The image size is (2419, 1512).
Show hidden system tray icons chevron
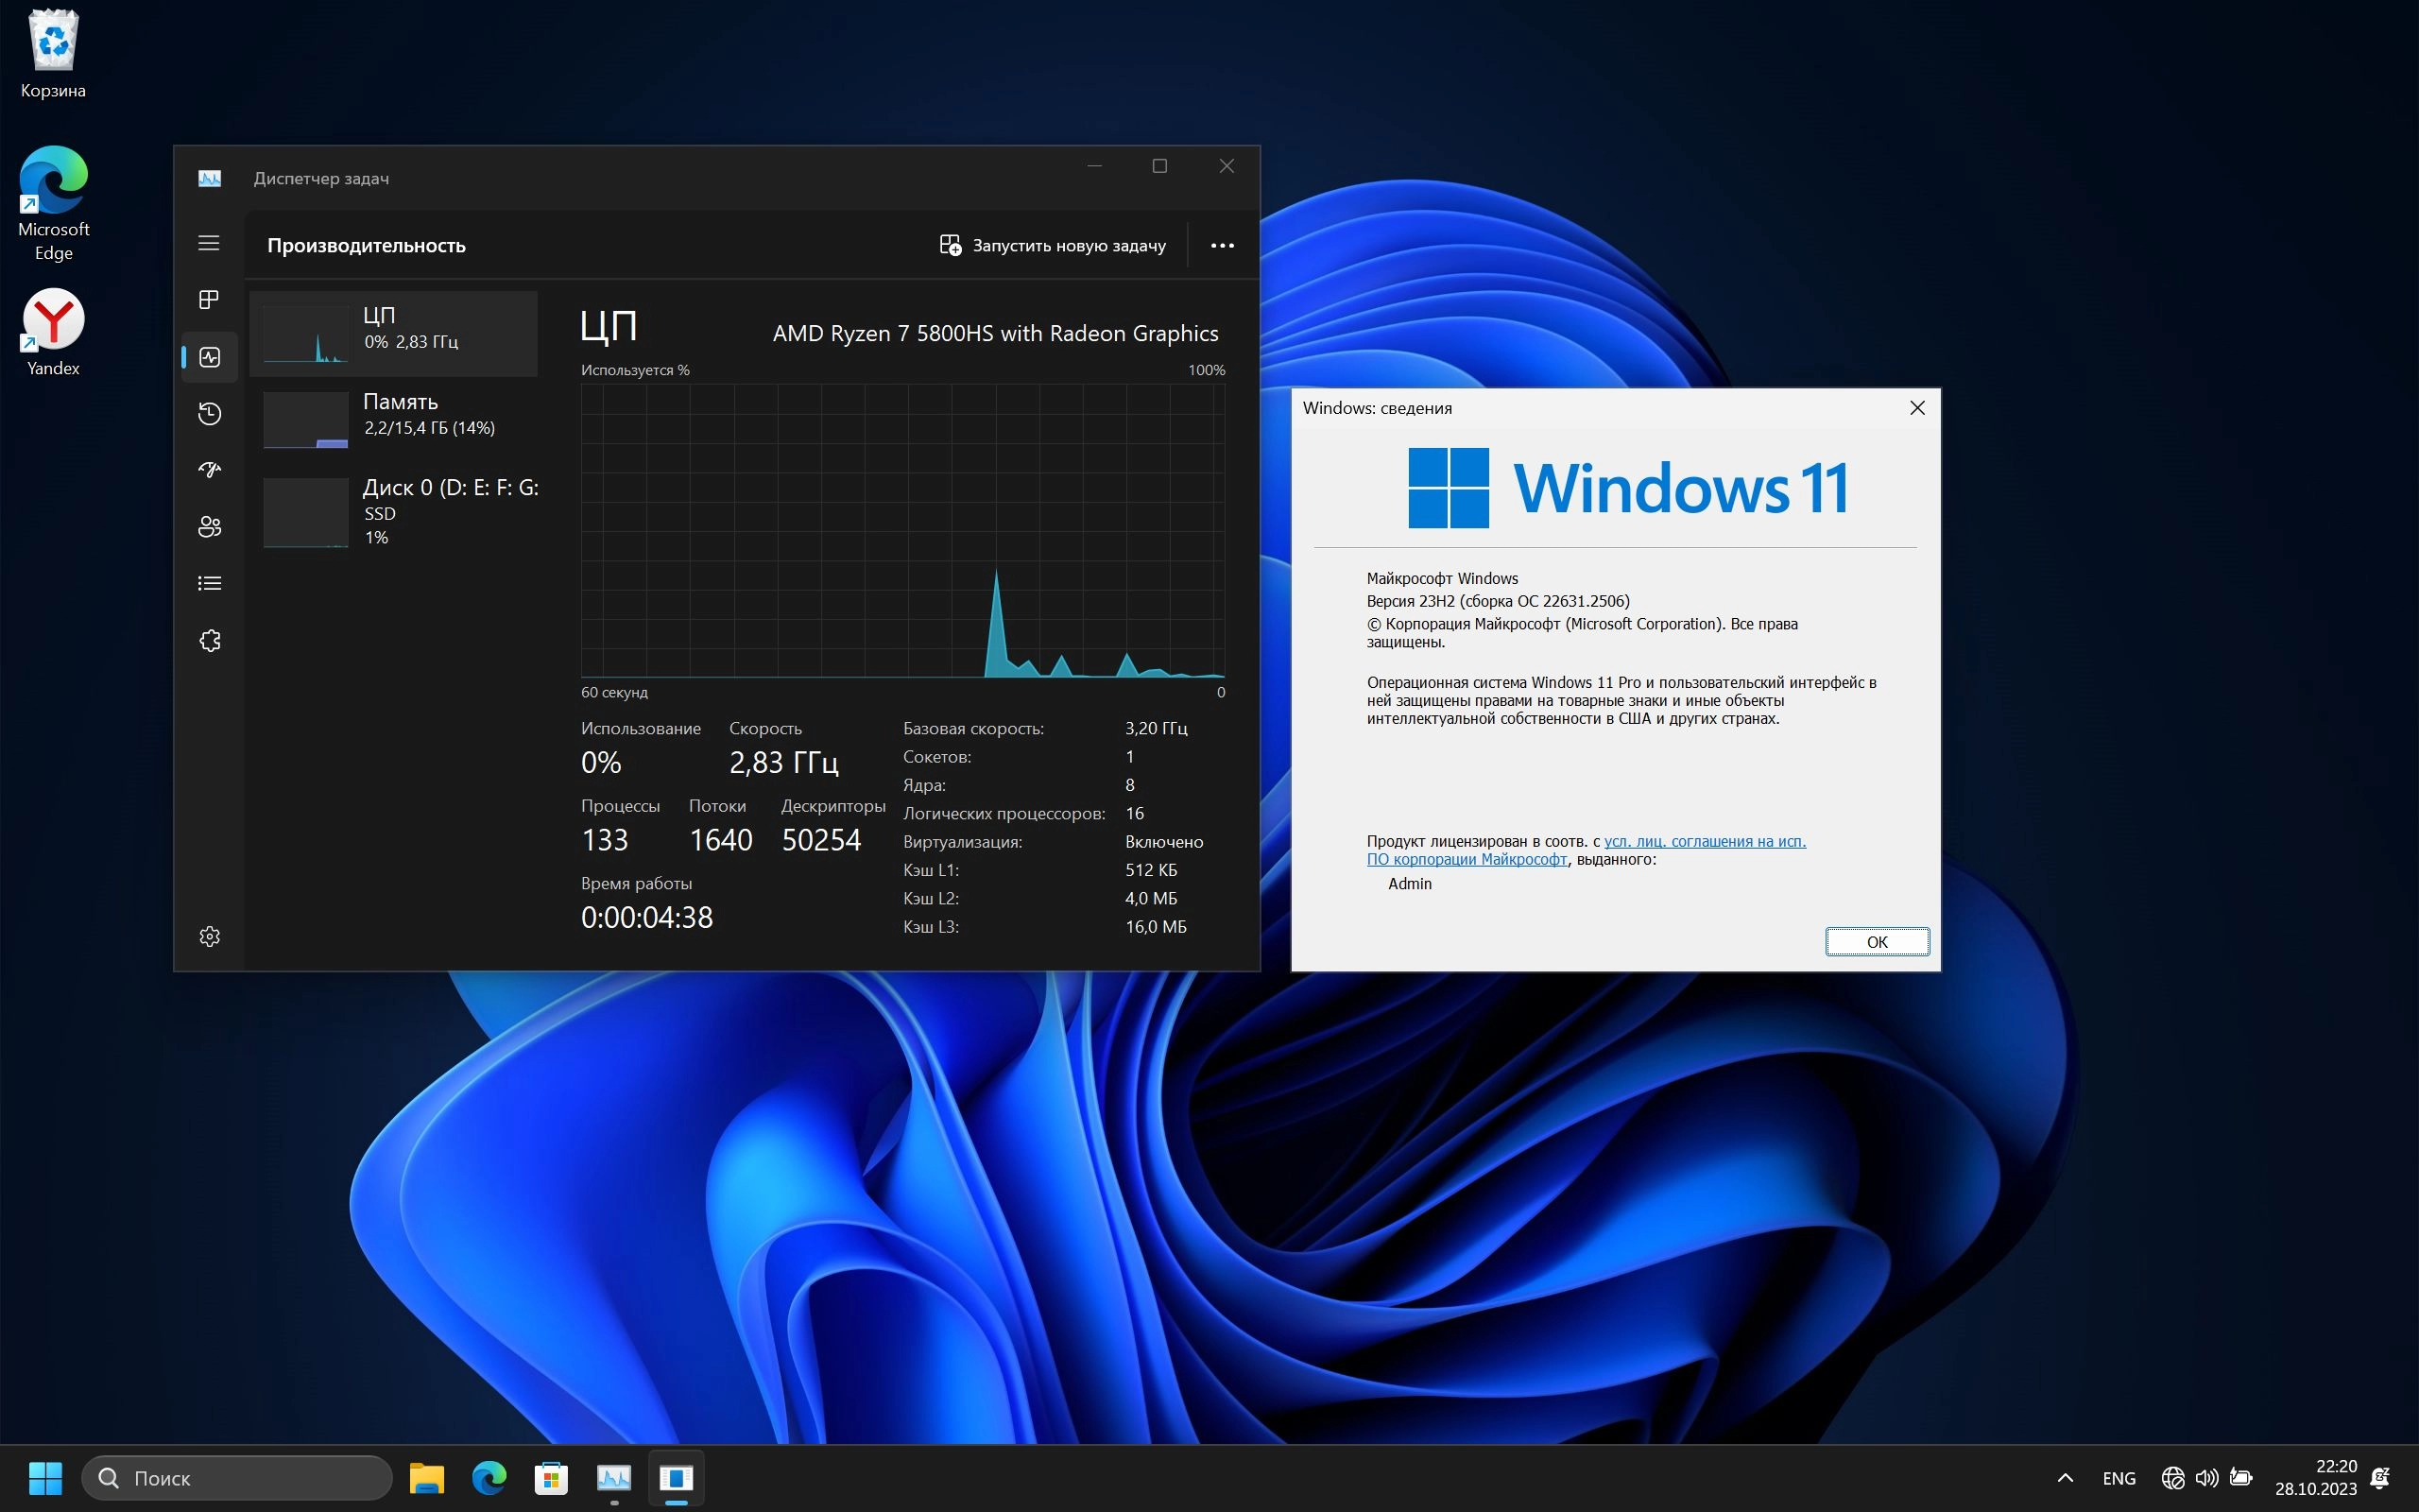tap(2066, 1478)
